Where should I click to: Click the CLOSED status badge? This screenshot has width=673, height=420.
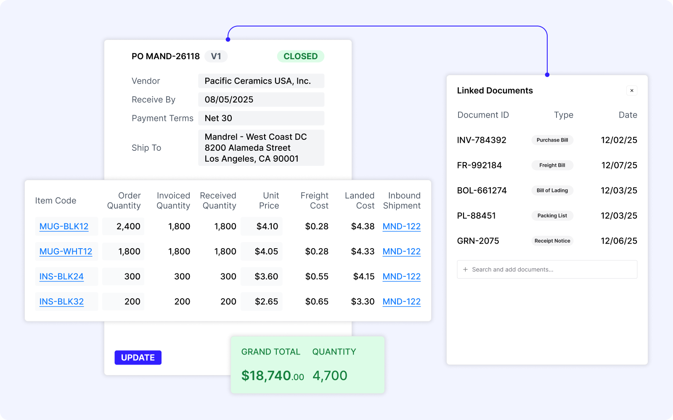[x=300, y=56]
